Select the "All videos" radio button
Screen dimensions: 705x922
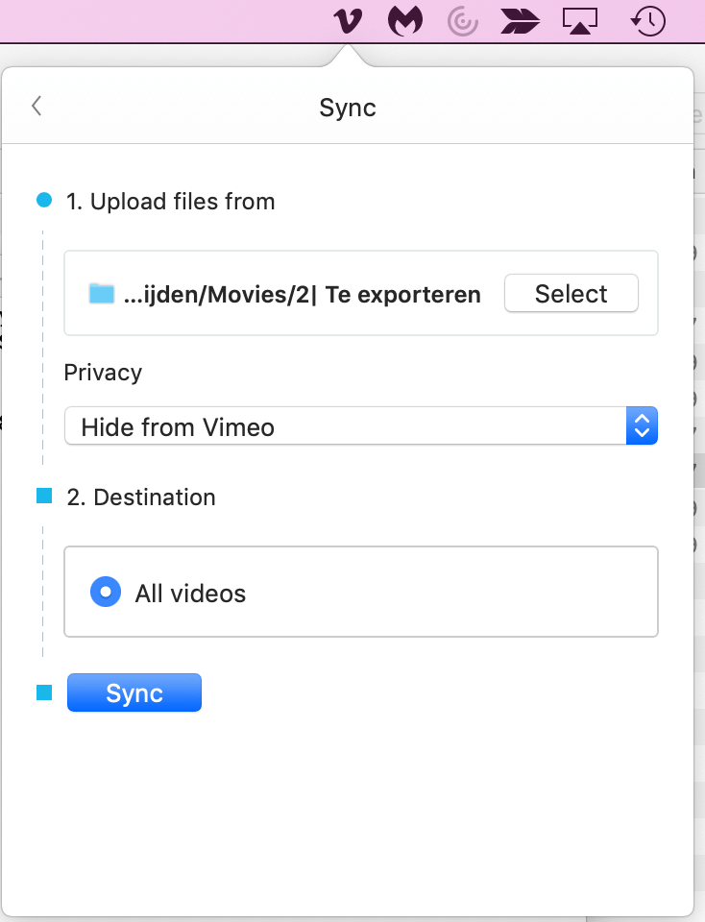[105, 593]
